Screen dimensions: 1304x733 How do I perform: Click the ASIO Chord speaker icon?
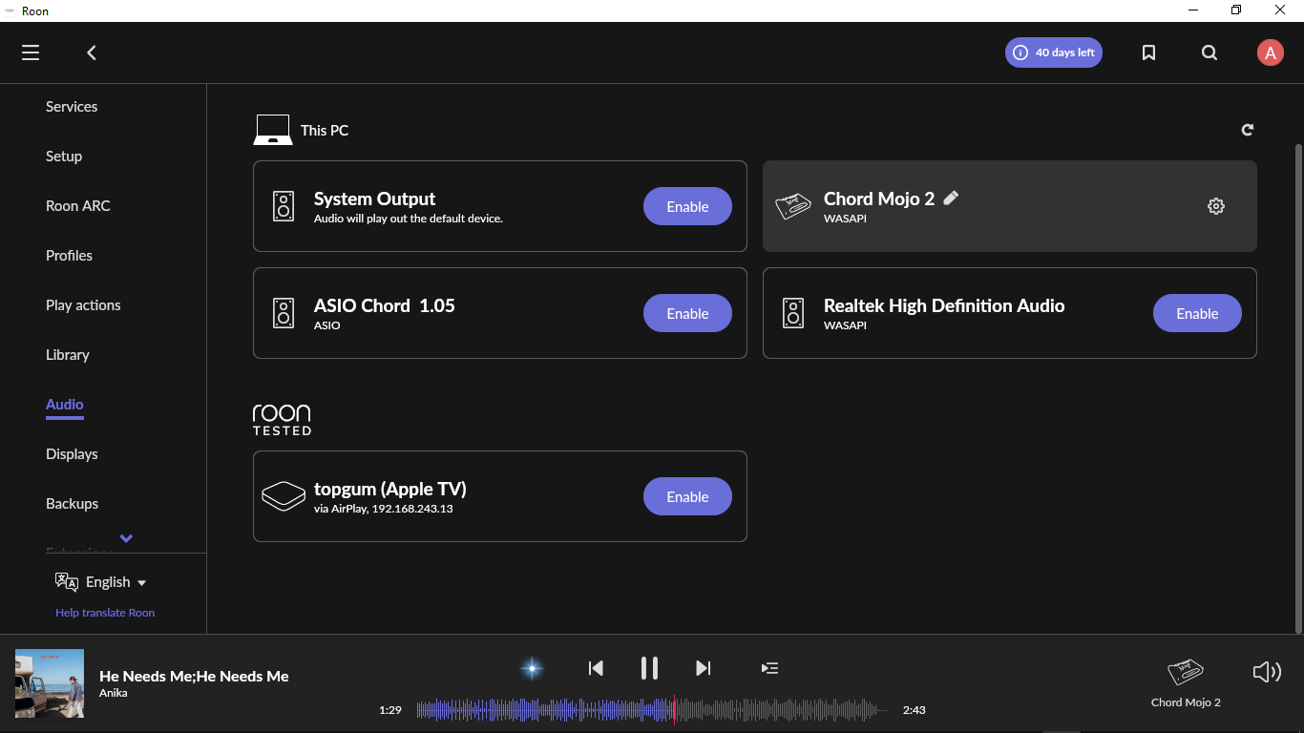click(284, 313)
